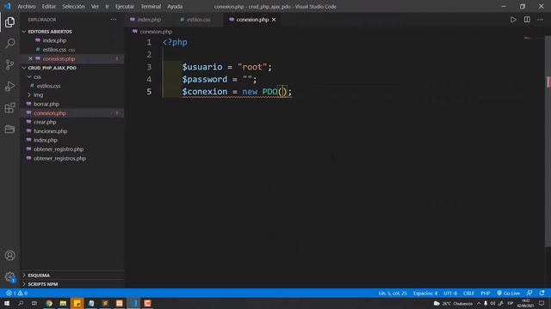
Task: Split the editor to the right
Action: (527, 20)
